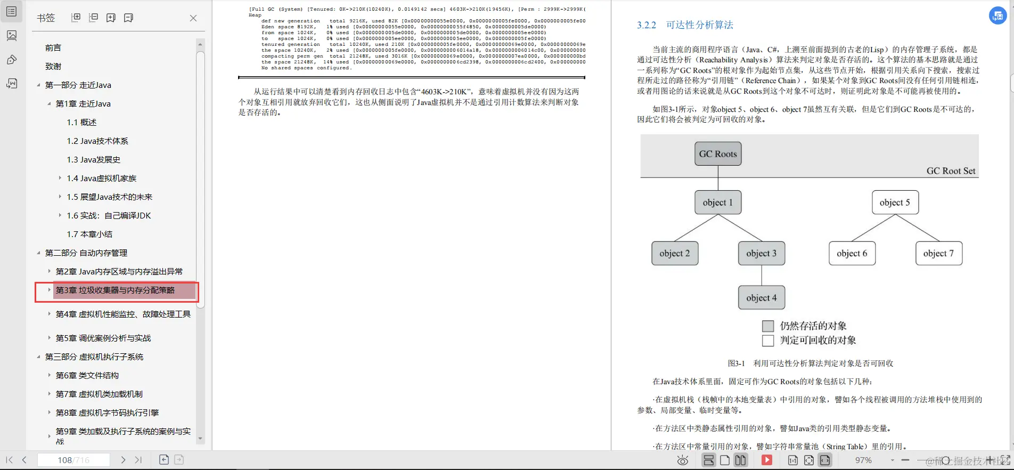This screenshot has height=470, width=1014.
Task: Go to the first page
Action: [9, 460]
